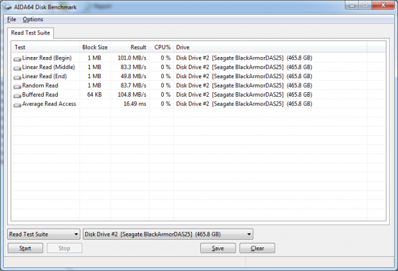This screenshot has width=398, height=271.
Task: Click the Linear Read (Middle) disk icon
Action: click(x=17, y=68)
